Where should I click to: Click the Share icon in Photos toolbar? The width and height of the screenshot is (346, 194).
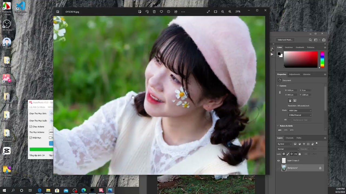(x=176, y=12)
